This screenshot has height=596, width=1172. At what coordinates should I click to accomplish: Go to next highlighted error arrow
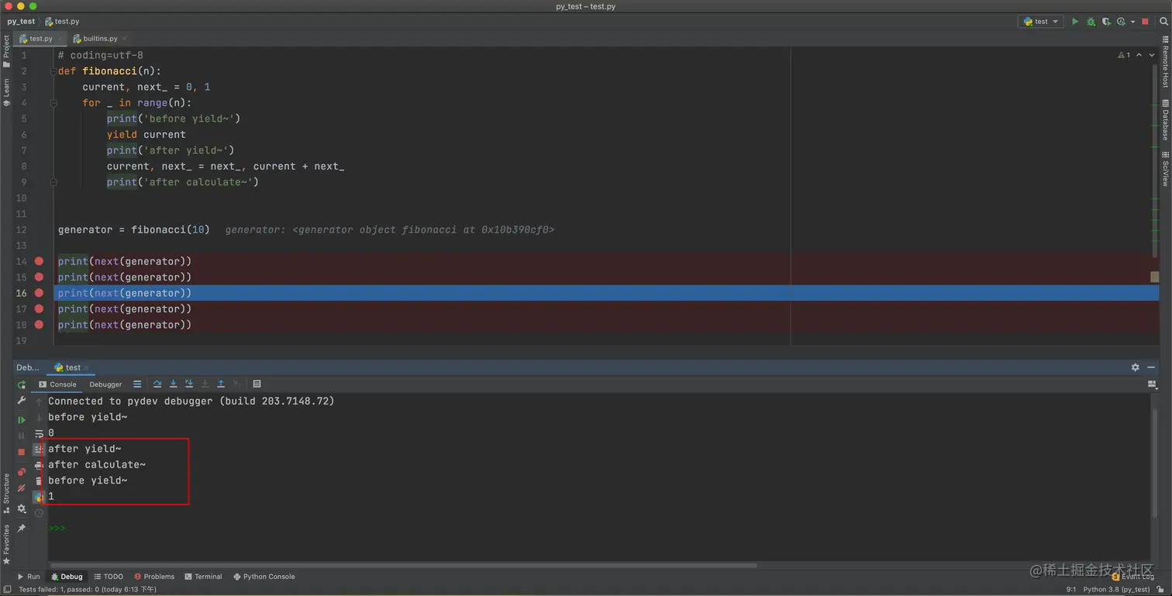pos(1152,55)
